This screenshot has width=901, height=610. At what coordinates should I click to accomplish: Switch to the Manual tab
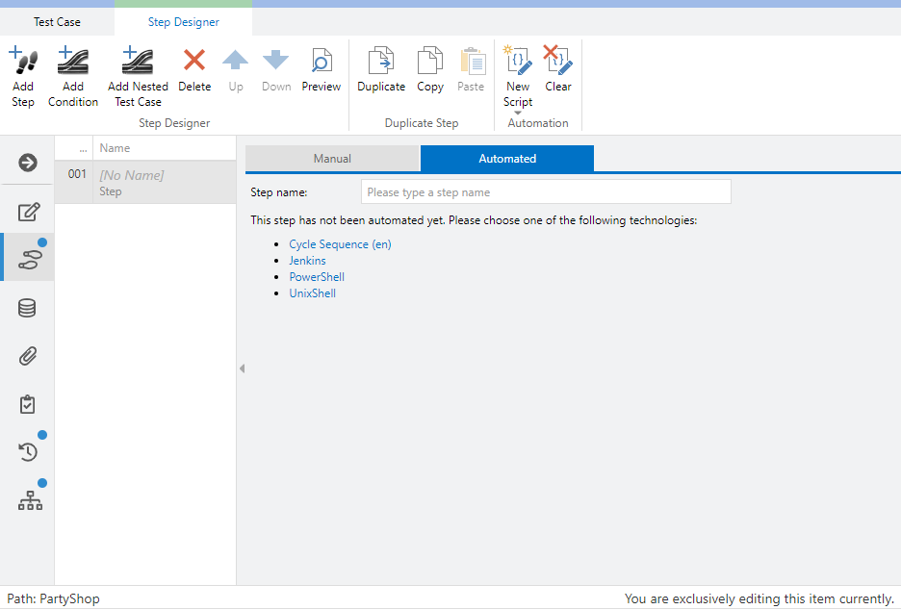point(332,159)
